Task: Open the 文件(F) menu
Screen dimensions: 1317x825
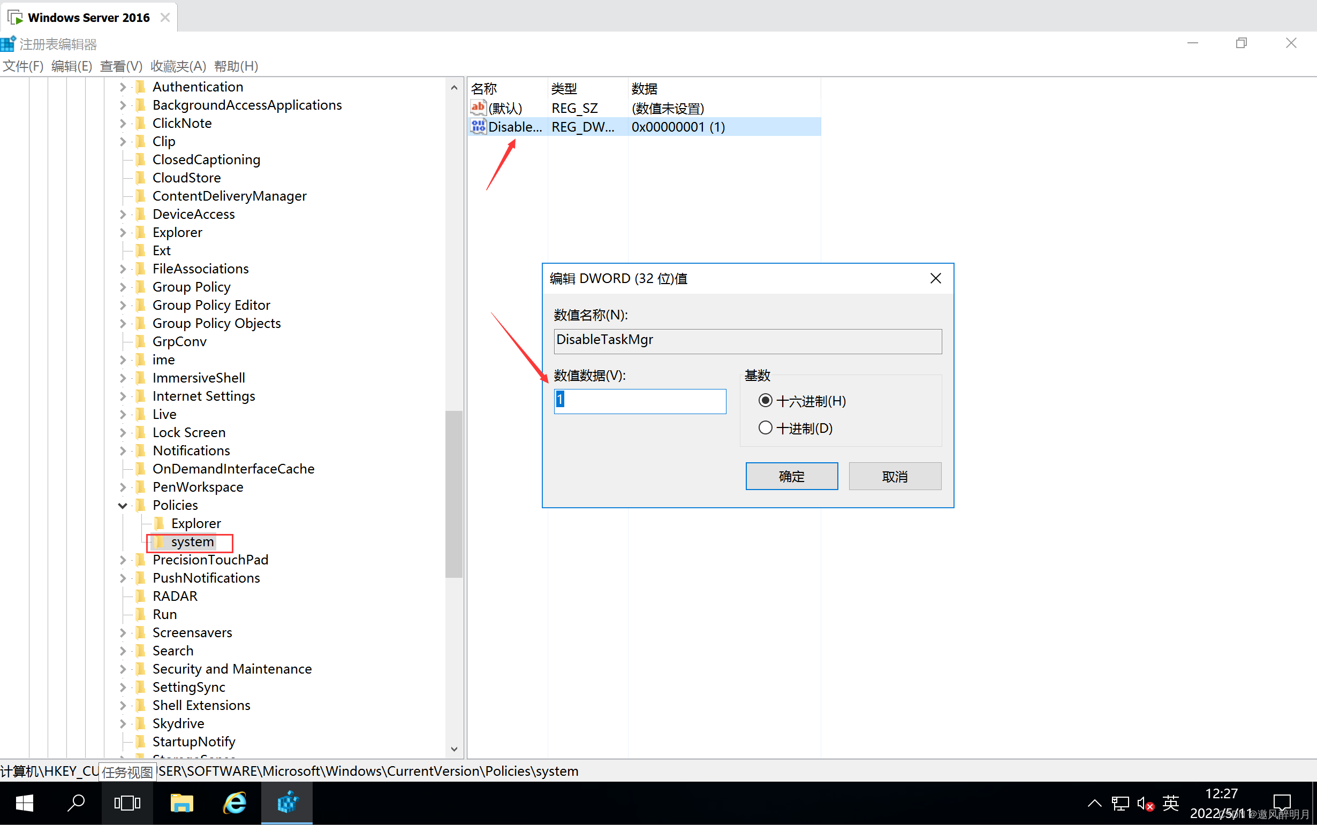Action: [23, 66]
